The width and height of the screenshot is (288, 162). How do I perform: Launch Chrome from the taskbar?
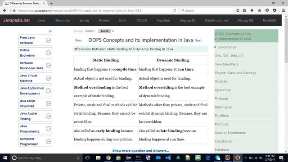108,158
